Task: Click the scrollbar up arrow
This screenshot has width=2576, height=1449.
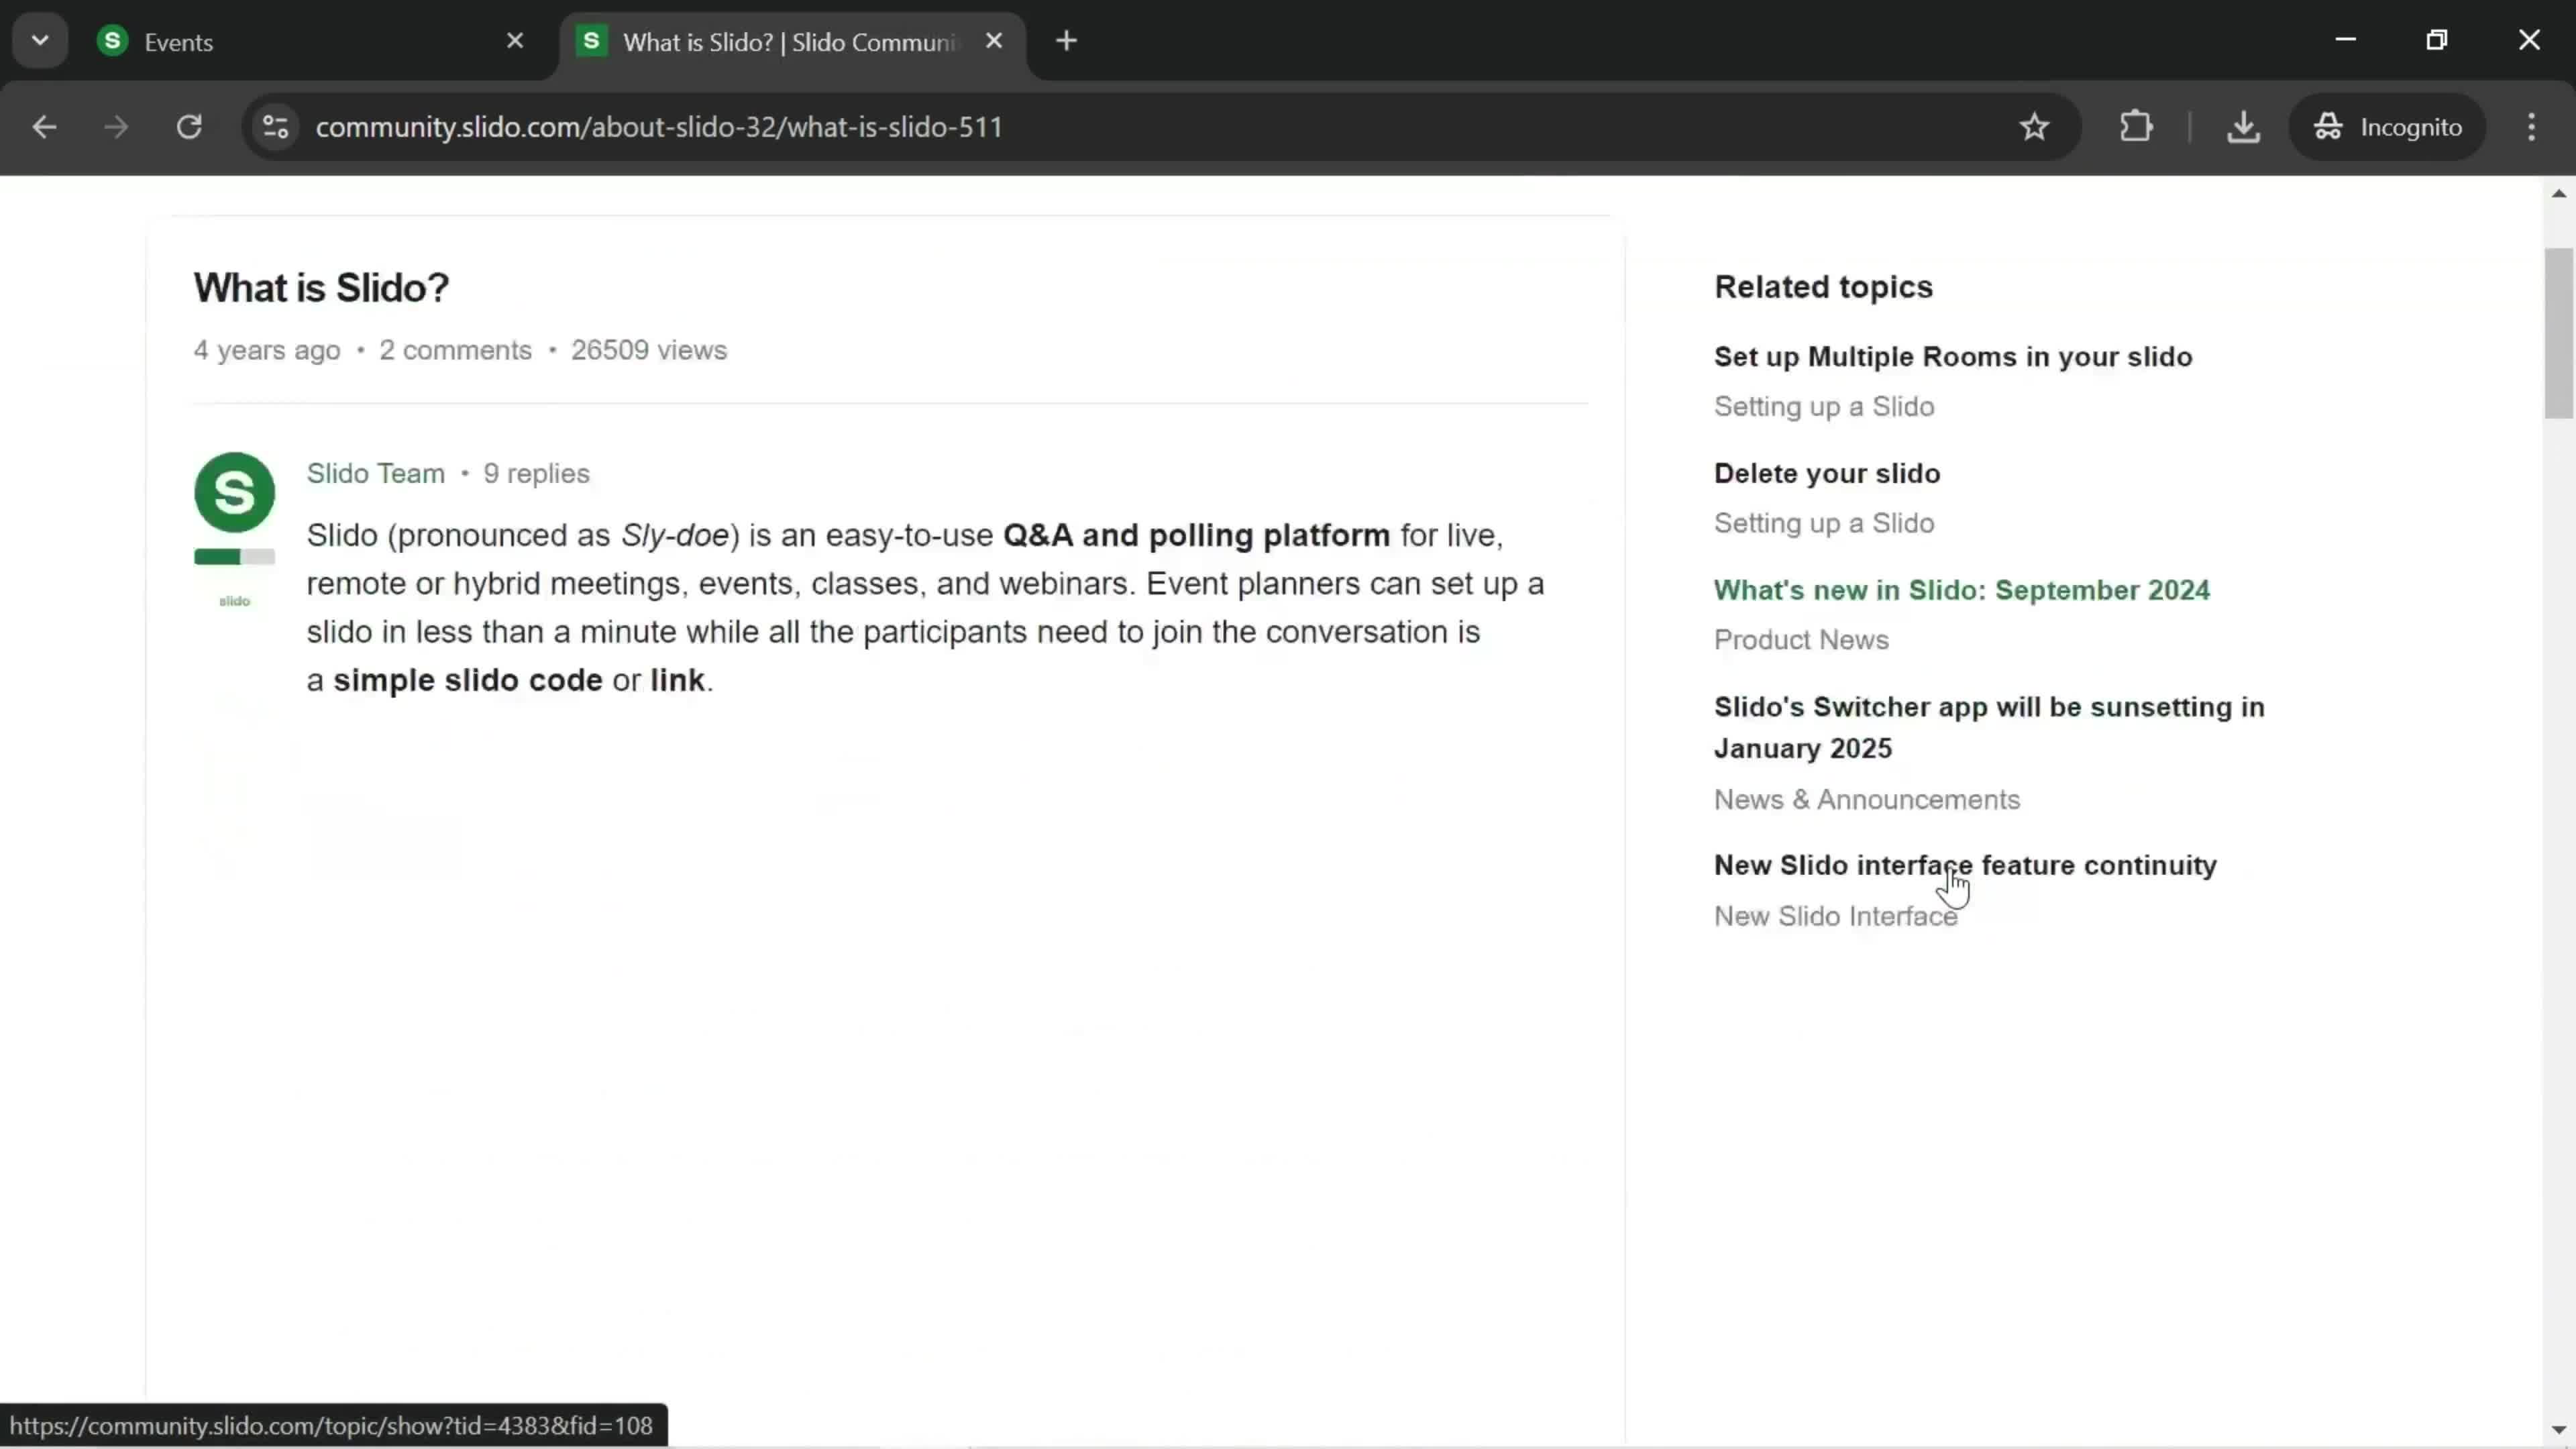Action: point(2558,193)
